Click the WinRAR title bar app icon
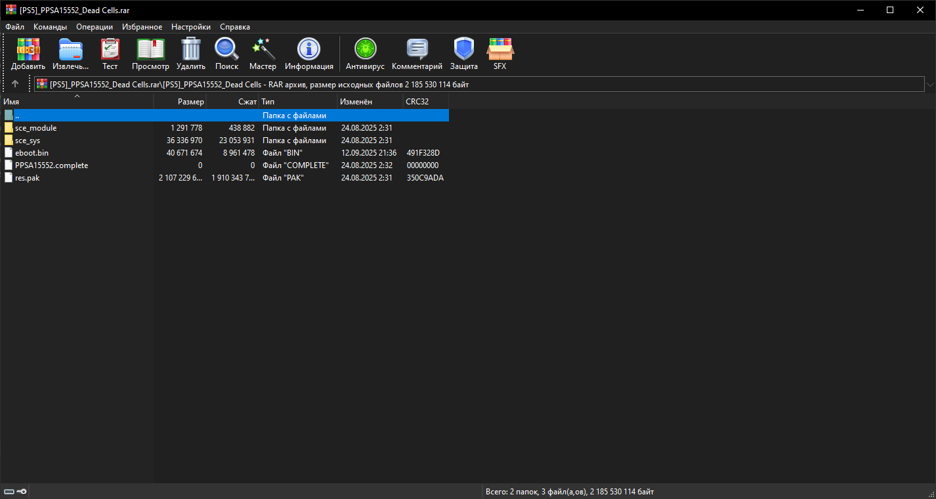 point(11,10)
